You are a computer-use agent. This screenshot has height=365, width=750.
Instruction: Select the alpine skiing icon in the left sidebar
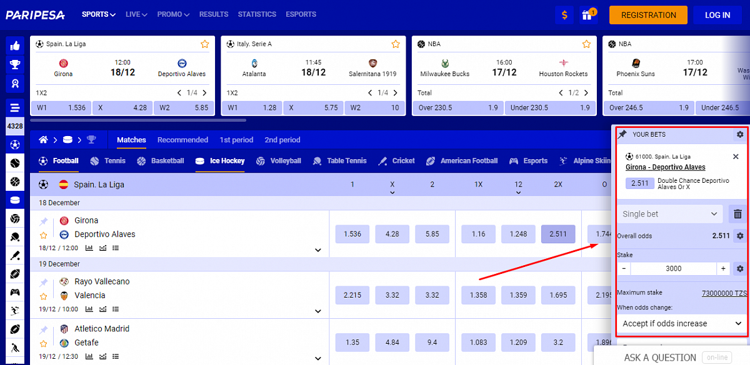point(15,311)
